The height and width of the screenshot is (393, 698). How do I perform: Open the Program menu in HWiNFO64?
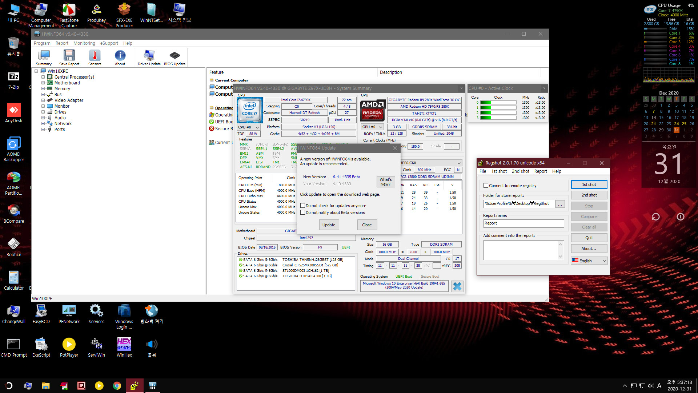(42, 43)
